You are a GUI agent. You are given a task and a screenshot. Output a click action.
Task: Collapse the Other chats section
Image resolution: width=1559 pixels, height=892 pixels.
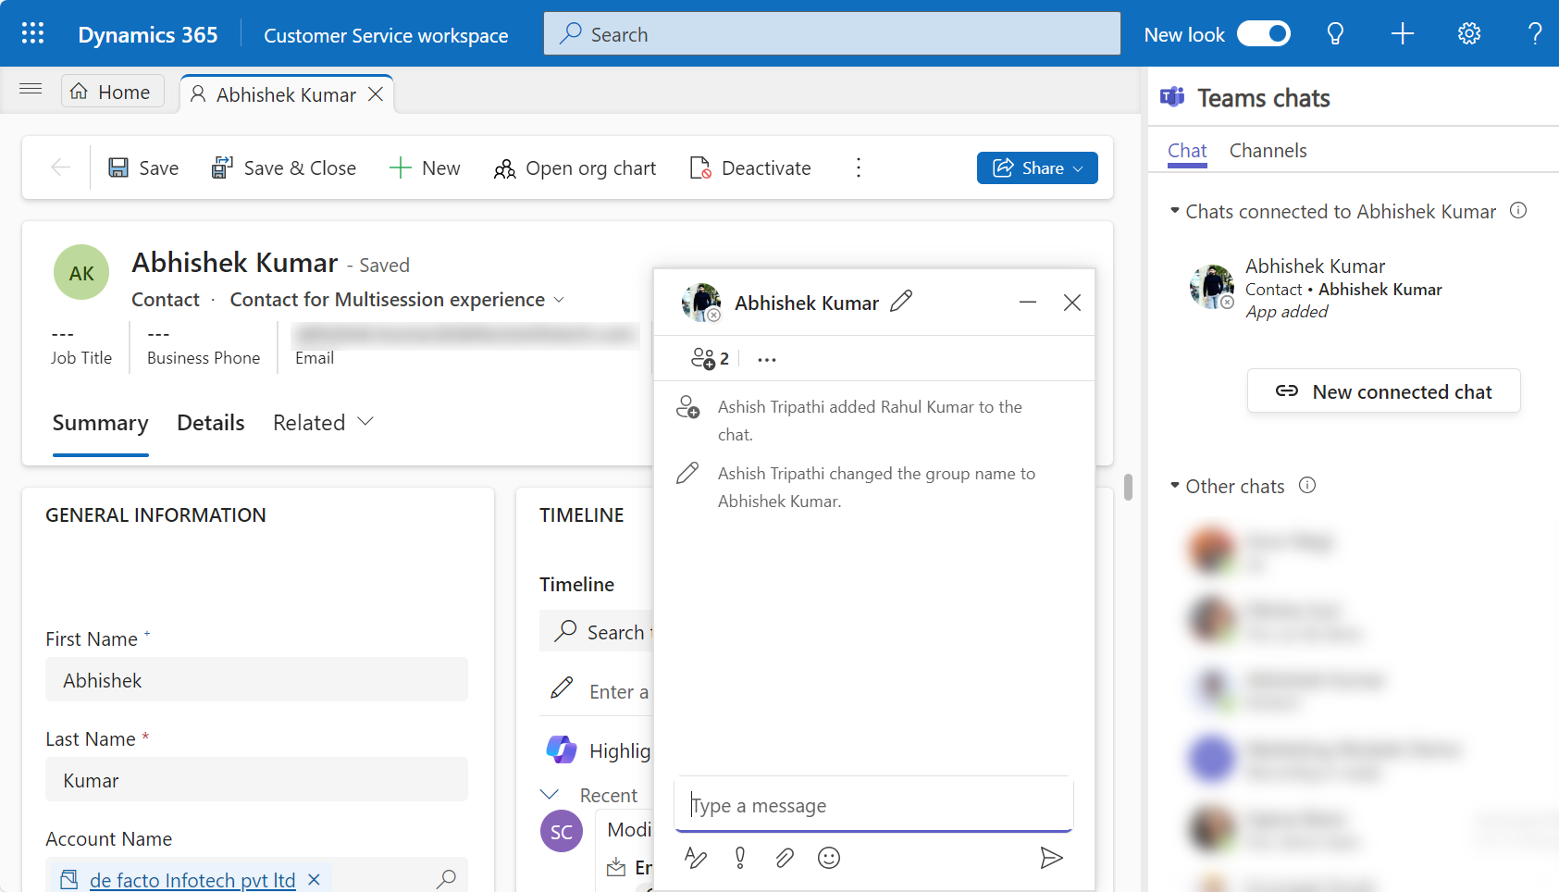[1175, 486]
